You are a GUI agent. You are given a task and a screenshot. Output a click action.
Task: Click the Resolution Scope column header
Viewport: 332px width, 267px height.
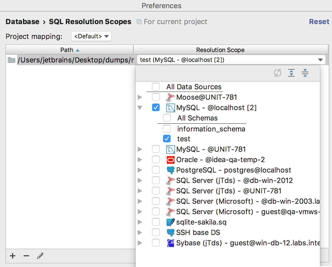pyautogui.click(x=231, y=50)
